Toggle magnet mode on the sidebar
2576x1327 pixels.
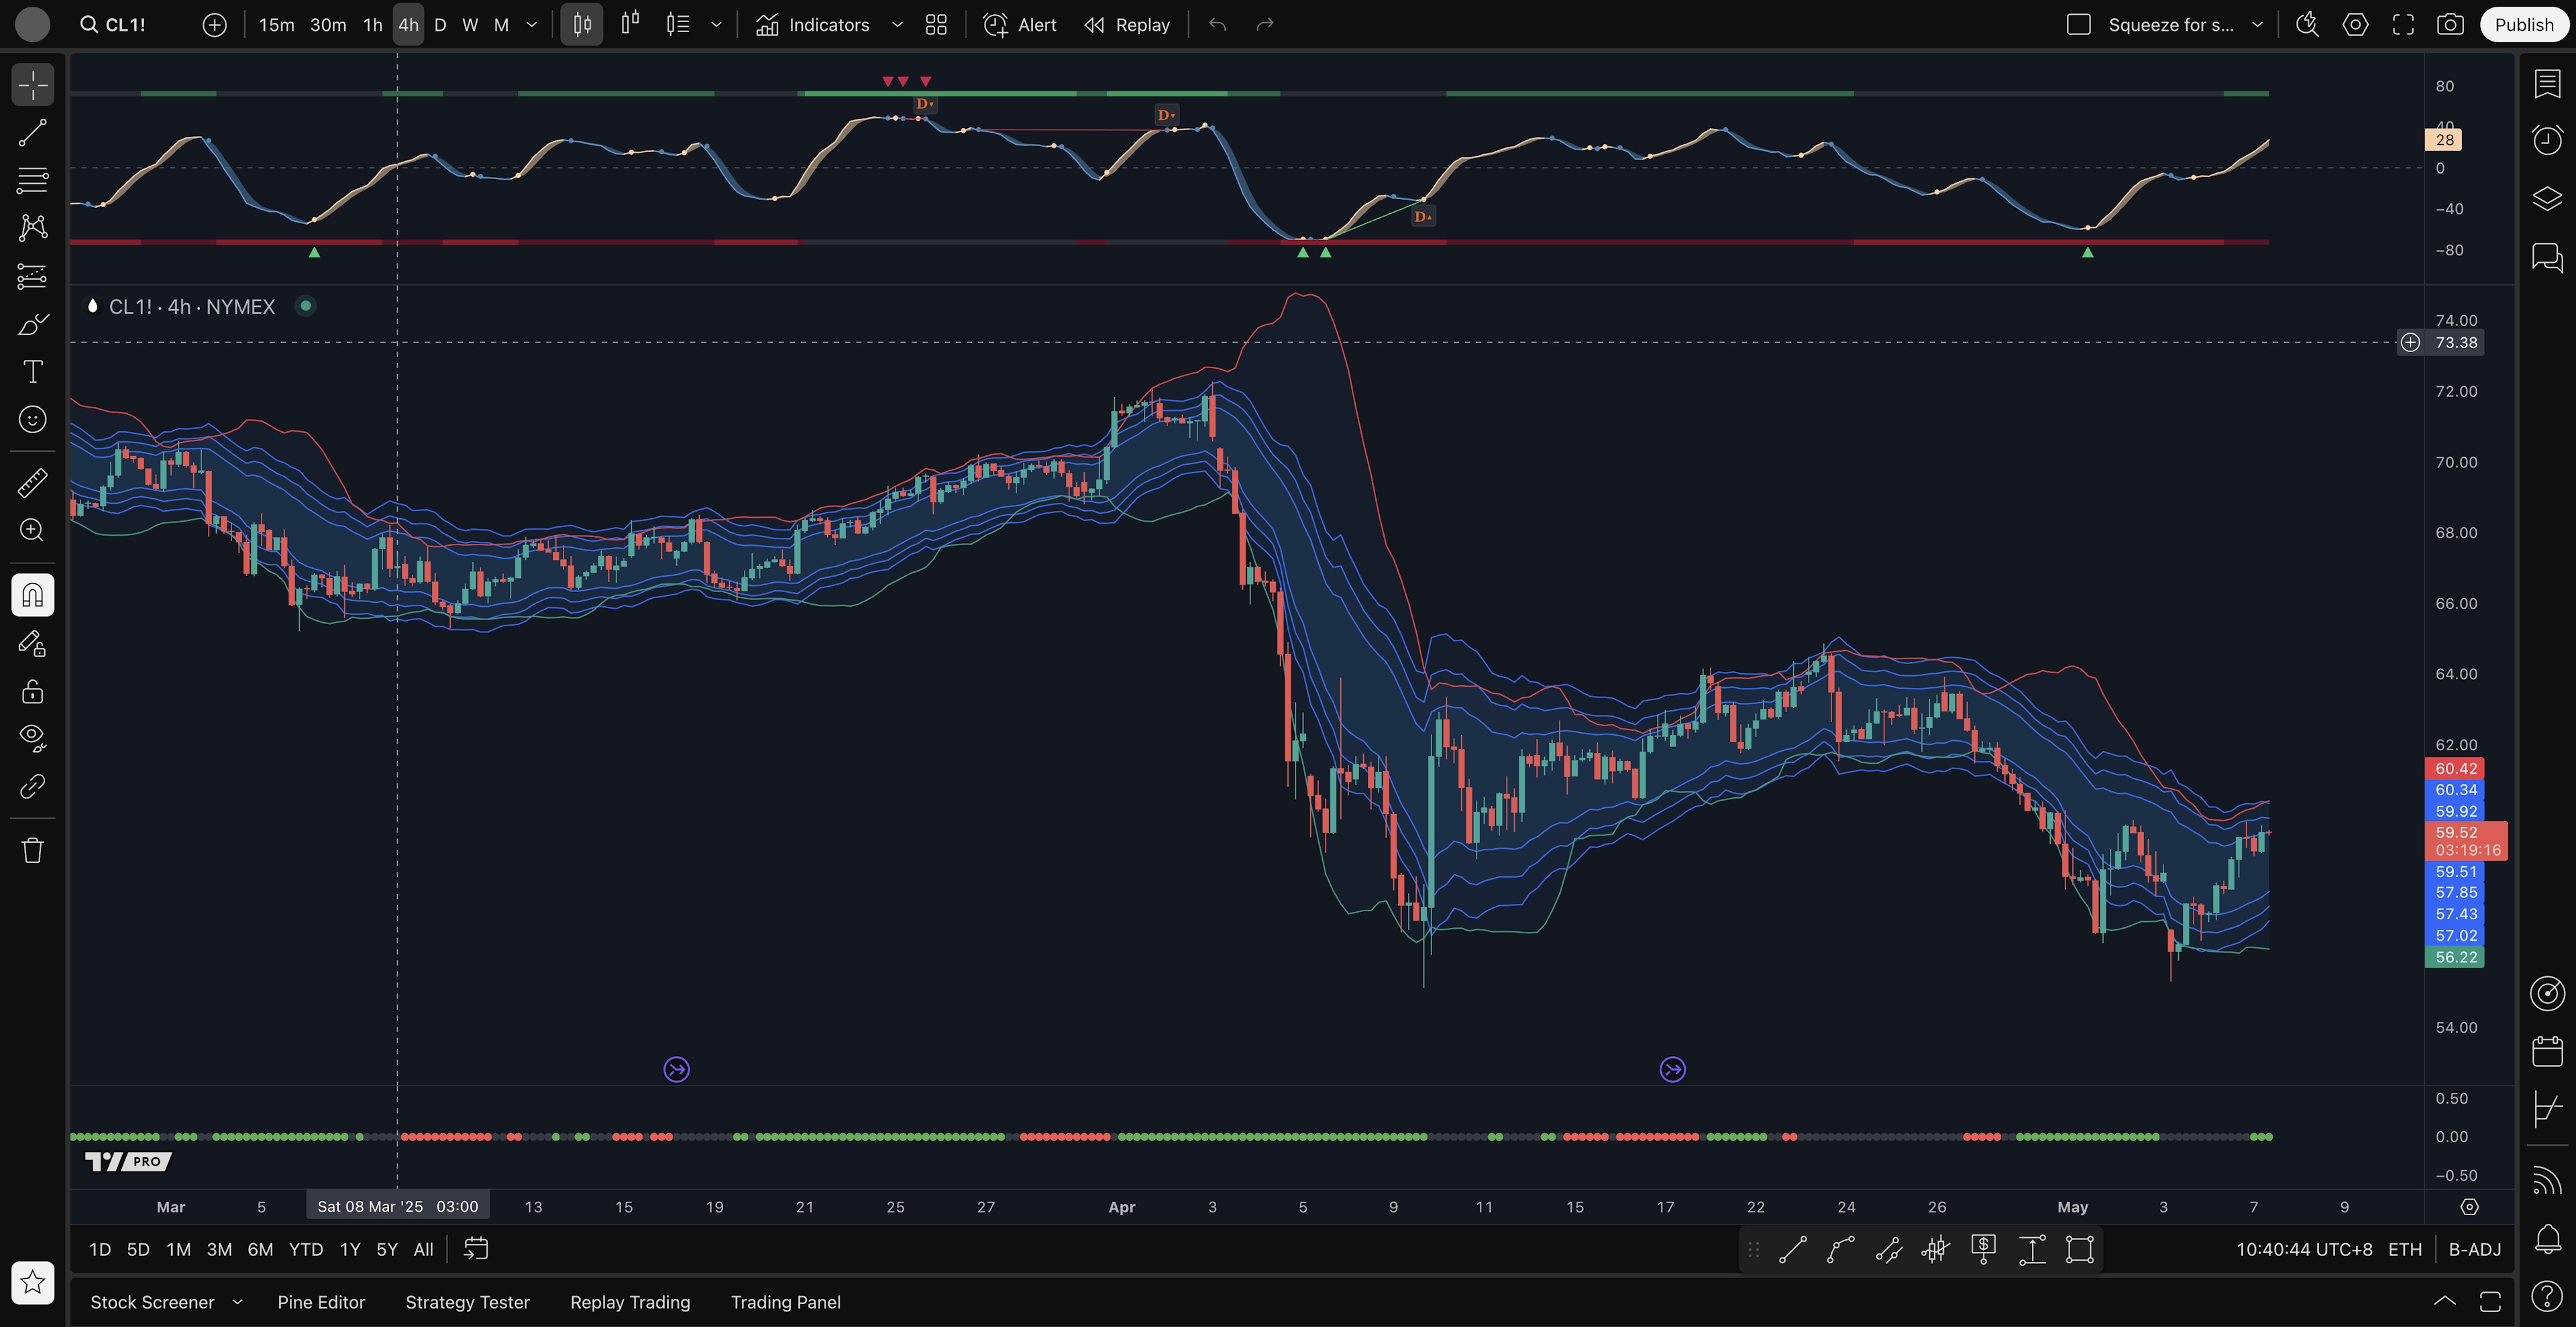(x=32, y=595)
